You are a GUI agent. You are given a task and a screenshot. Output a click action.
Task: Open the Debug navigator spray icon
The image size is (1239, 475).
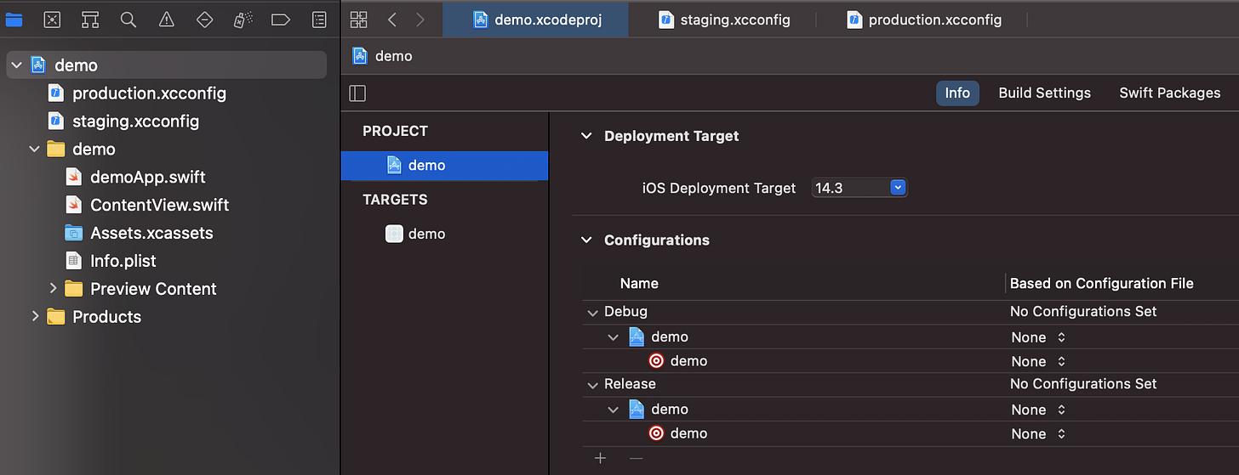pos(243,20)
